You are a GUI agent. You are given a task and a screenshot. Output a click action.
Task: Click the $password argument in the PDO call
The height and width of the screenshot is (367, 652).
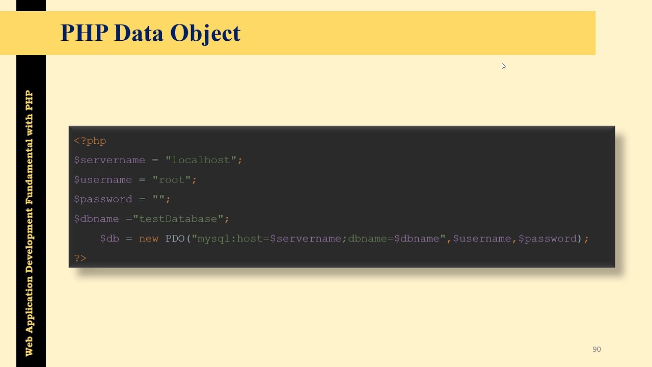[548, 239]
